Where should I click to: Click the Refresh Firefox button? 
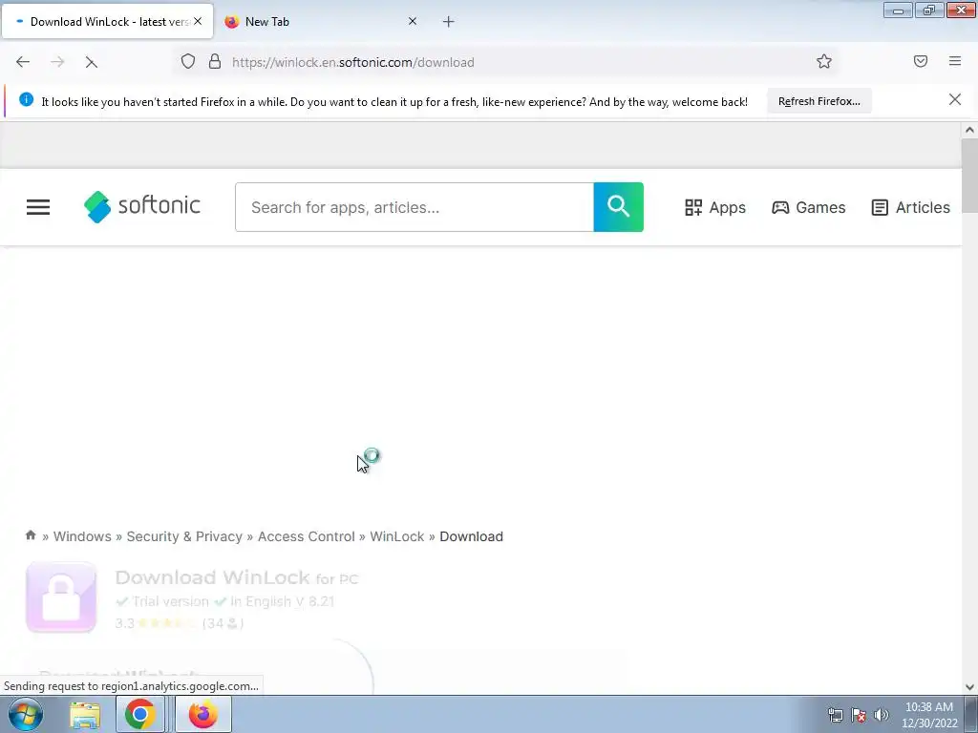coord(819,101)
